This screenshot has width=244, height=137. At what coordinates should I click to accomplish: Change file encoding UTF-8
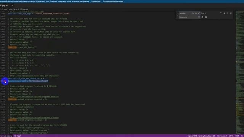pos(231,136)
